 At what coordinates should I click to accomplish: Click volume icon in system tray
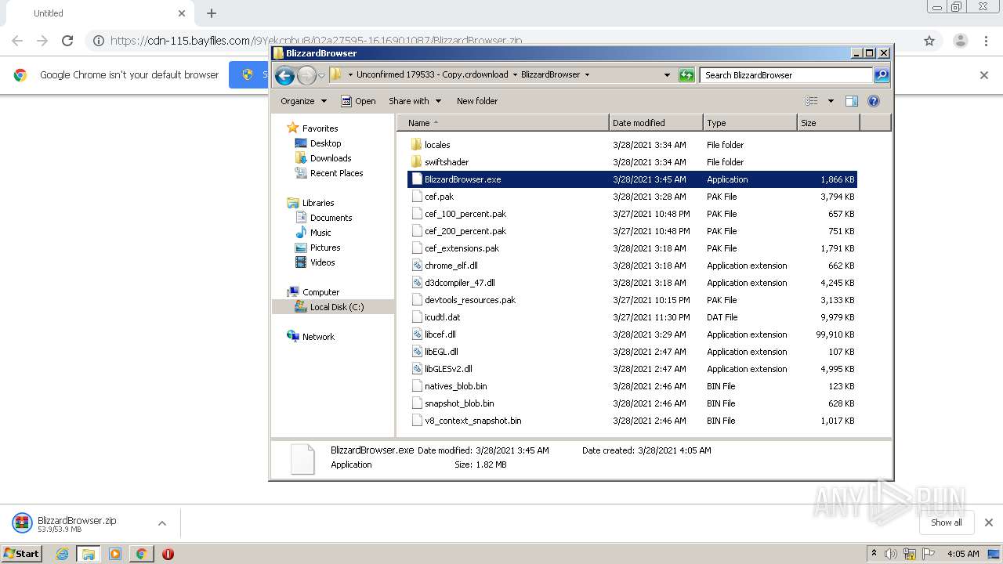[891, 554]
